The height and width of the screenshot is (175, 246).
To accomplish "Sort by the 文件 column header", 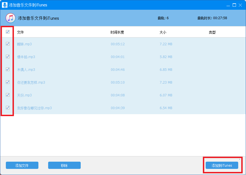I will [20, 32].
